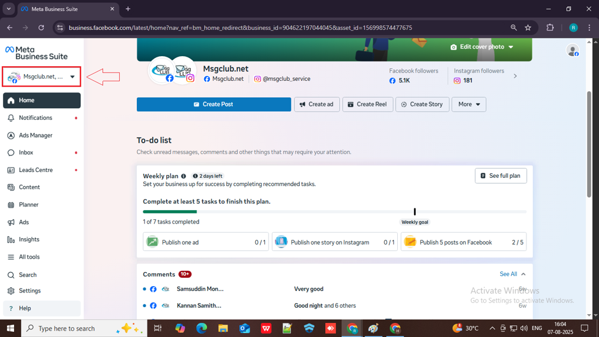Image resolution: width=599 pixels, height=337 pixels.
Task: Open Planner from the sidebar
Action: point(42,205)
